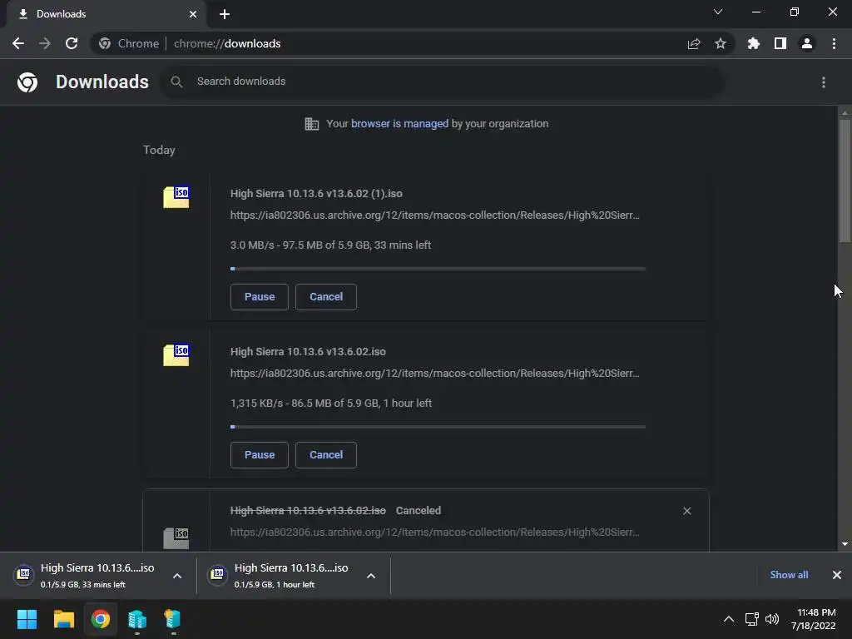This screenshot has height=639, width=852.
Task: Remove the canceled download from list
Action: click(686, 511)
